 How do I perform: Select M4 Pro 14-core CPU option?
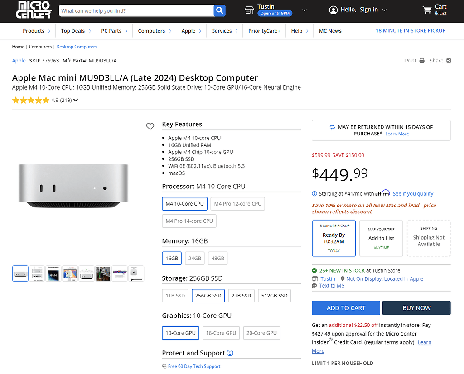coord(189,221)
